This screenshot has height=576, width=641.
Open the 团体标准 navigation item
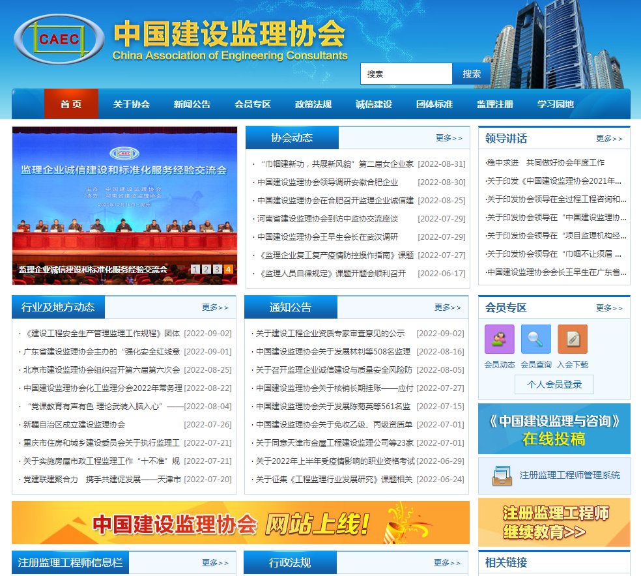434,104
